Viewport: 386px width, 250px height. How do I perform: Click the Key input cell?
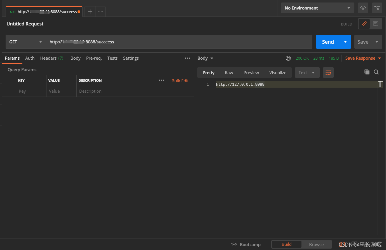(31, 91)
